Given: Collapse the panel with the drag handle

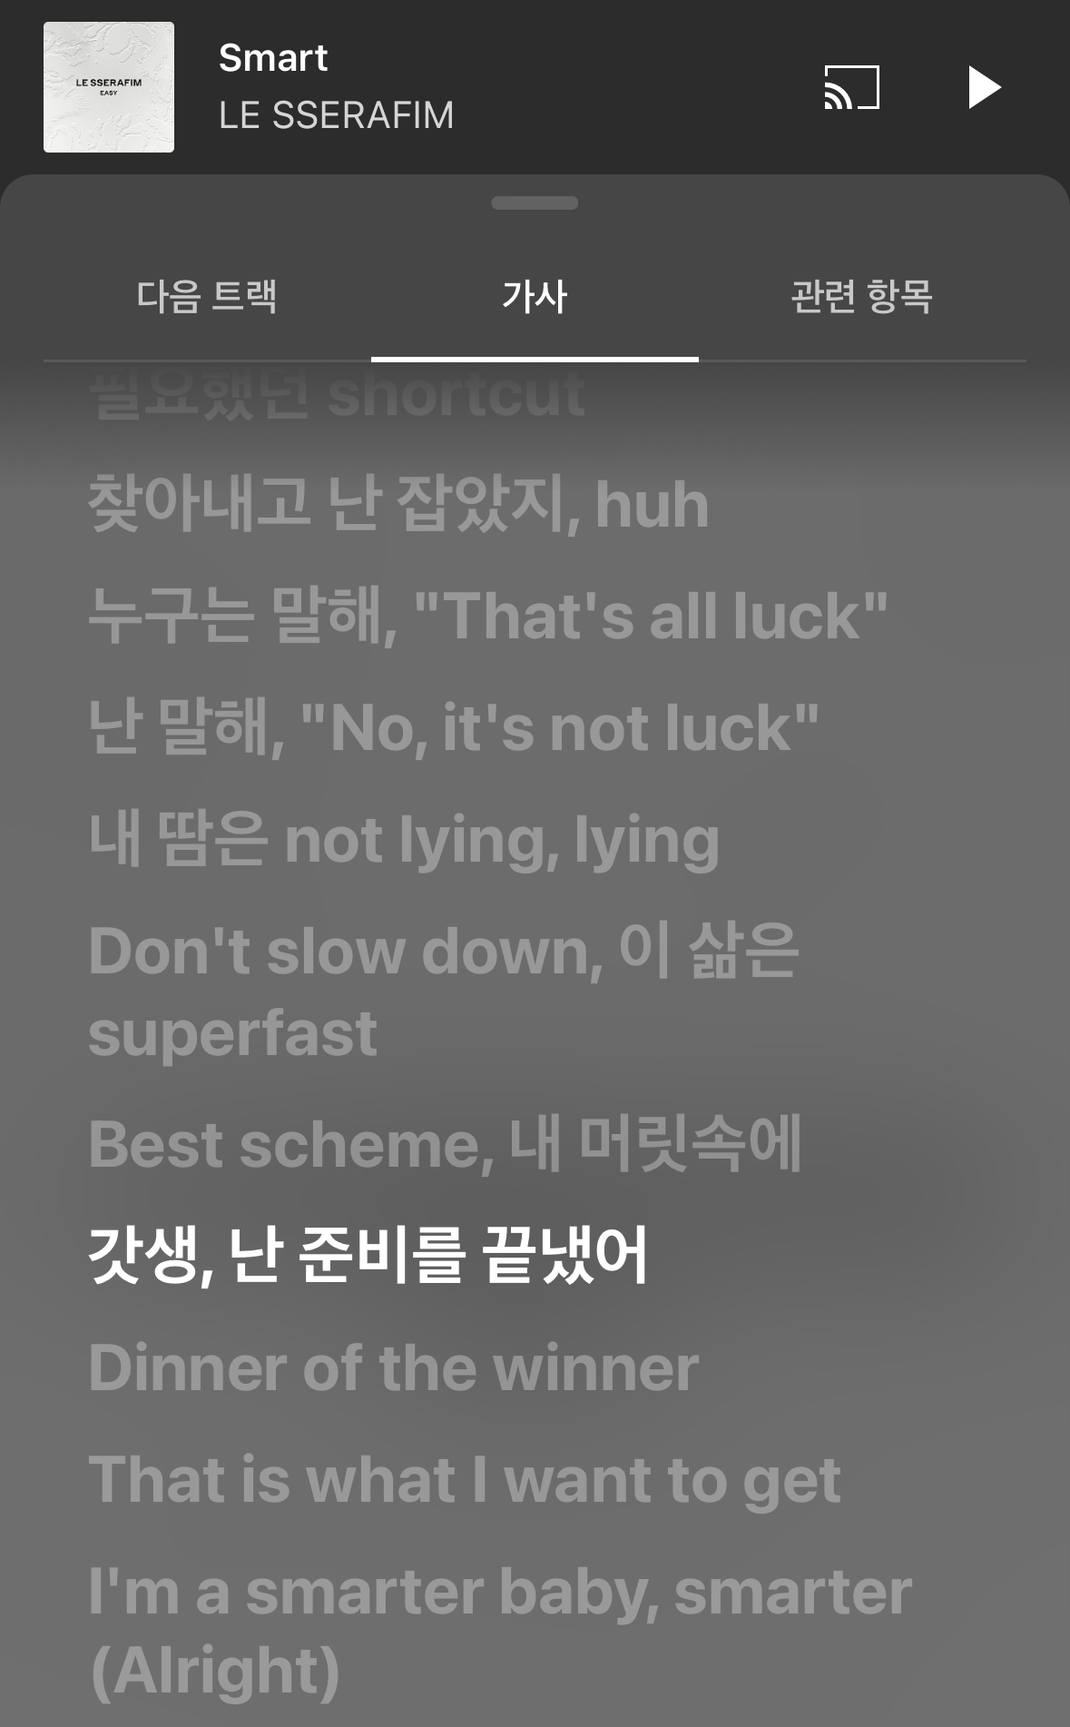Looking at the screenshot, I should pos(535,202).
